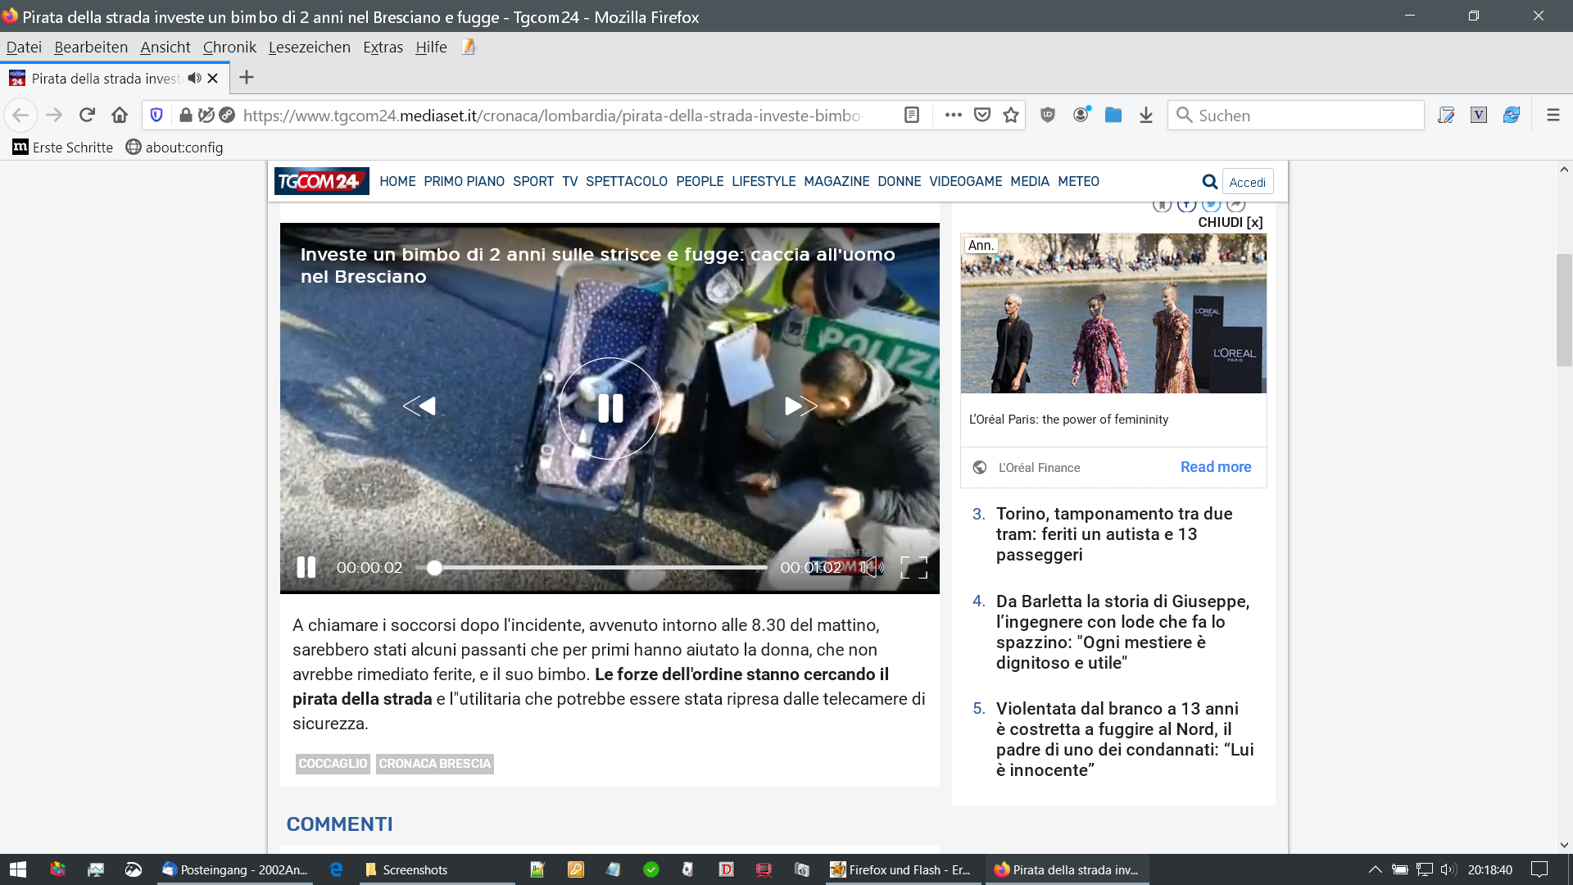Image resolution: width=1573 pixels, height=885 pixels.
Task: Pause the video using center button
Action: coord(610,408)
